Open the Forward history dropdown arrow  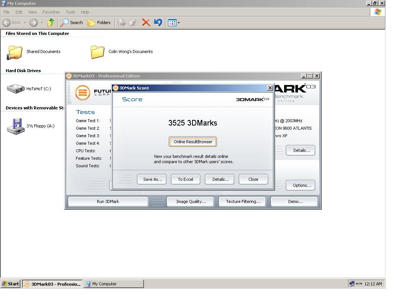tap(42, 23)
